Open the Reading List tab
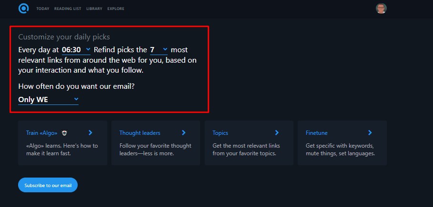This screenshot has width=433, height=207. point(68,9)
